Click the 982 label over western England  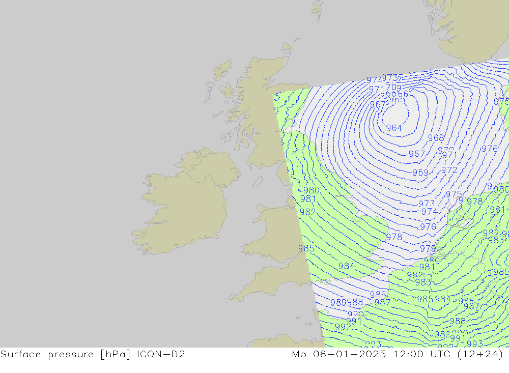point(308,212)
